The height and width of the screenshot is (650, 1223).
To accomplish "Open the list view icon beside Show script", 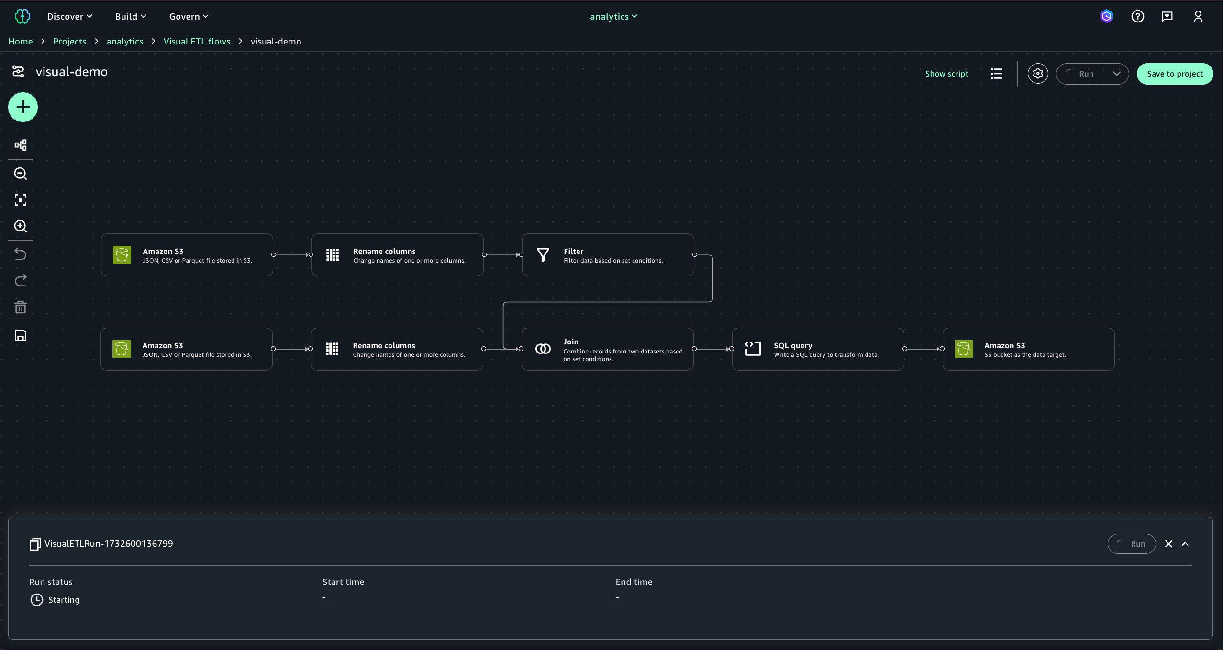I will [x=996, y=74].
